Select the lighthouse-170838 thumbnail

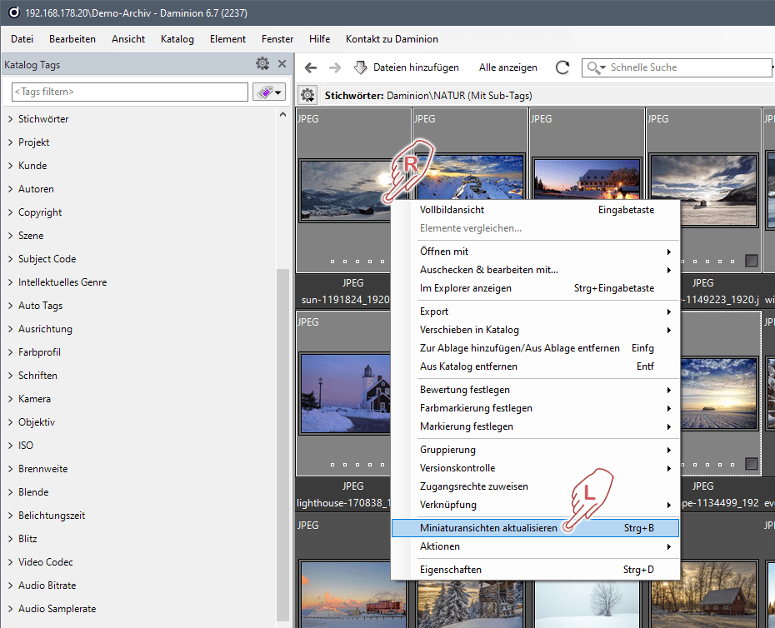coord(345,393)
